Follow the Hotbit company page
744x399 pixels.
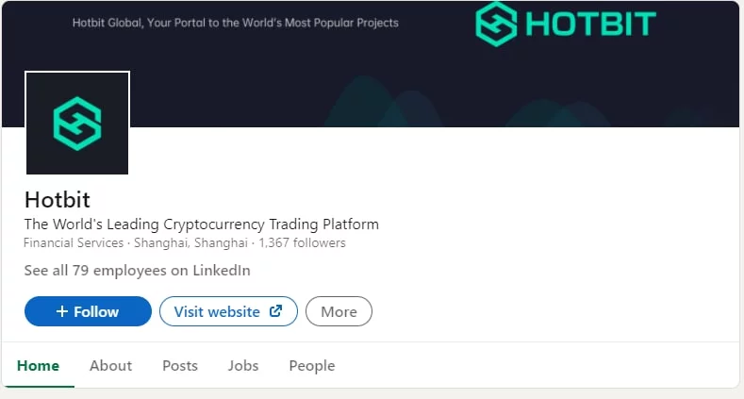88,311
